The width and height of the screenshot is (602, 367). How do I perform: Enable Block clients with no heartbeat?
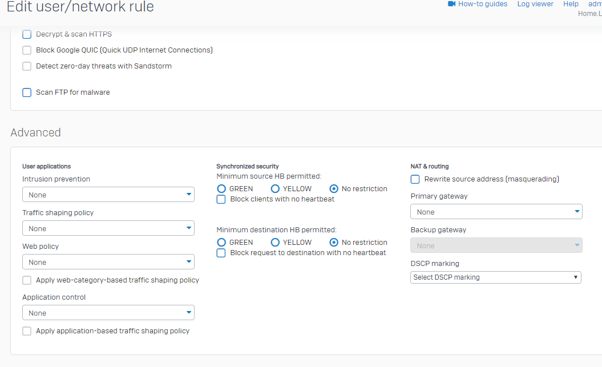tap(221, 199)
